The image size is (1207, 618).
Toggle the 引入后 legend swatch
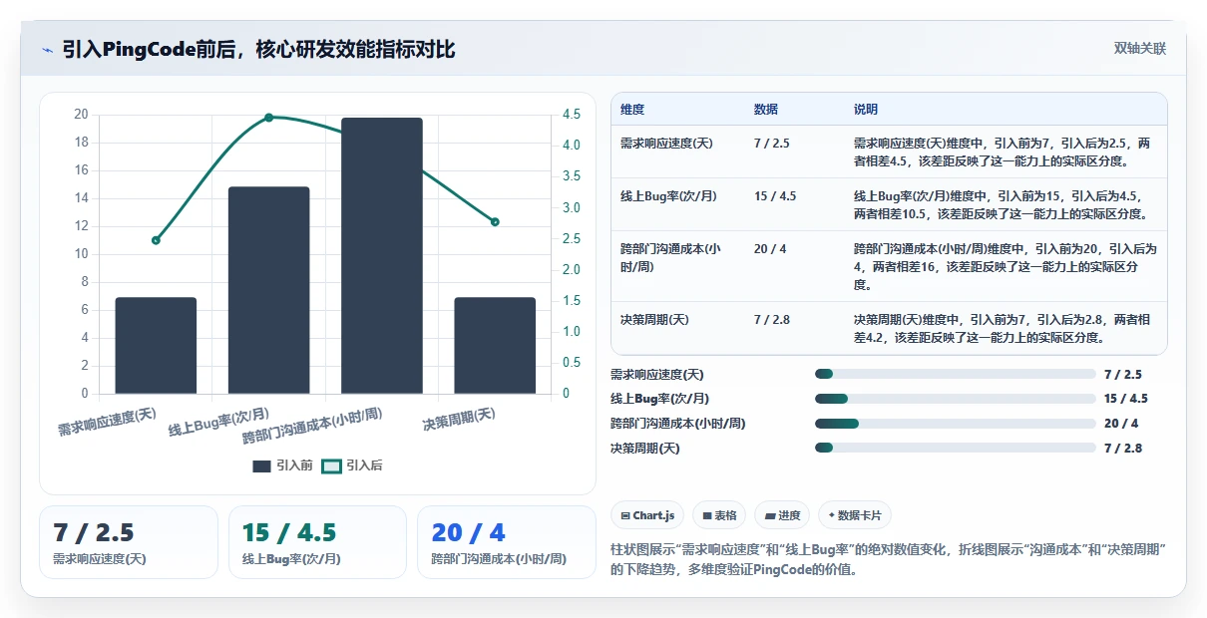click(331, 465)
